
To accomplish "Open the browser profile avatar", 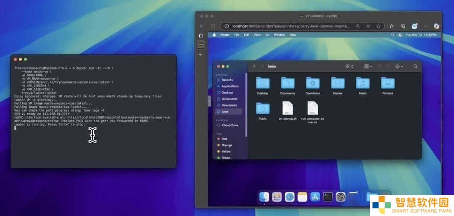I will coord(414,26).
